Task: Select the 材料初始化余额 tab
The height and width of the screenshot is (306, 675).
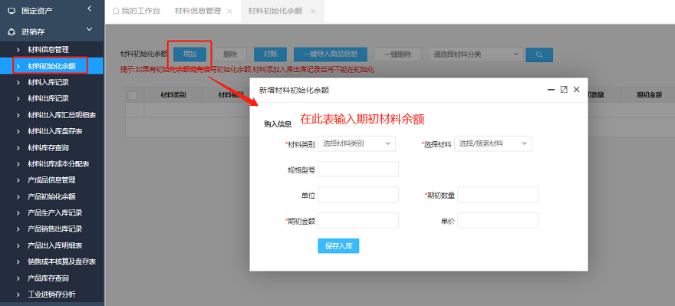Action: coord(275,12)
